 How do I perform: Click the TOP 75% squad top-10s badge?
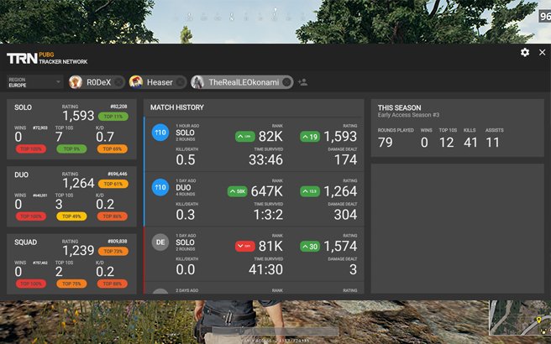click(71, 284)
